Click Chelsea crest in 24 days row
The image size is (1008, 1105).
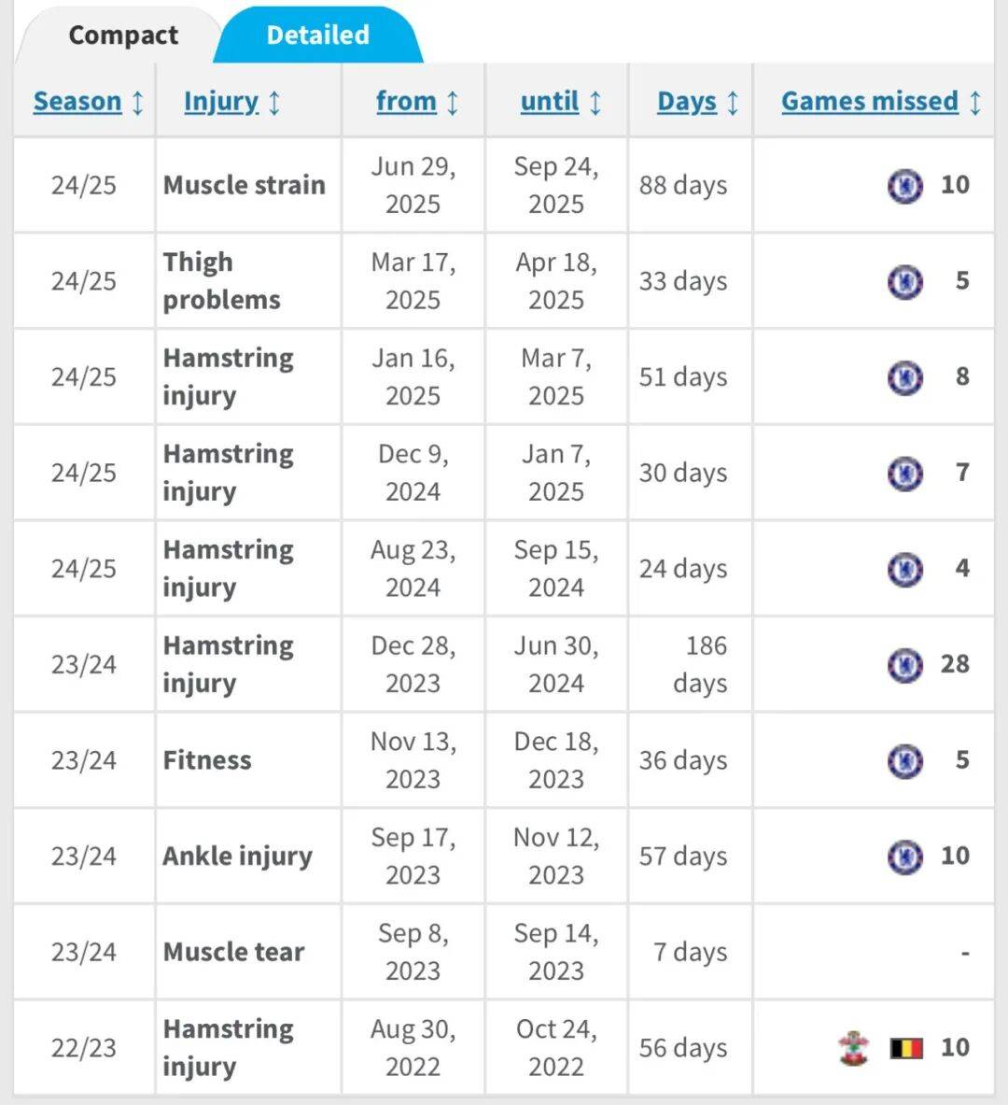pos(904,569)
